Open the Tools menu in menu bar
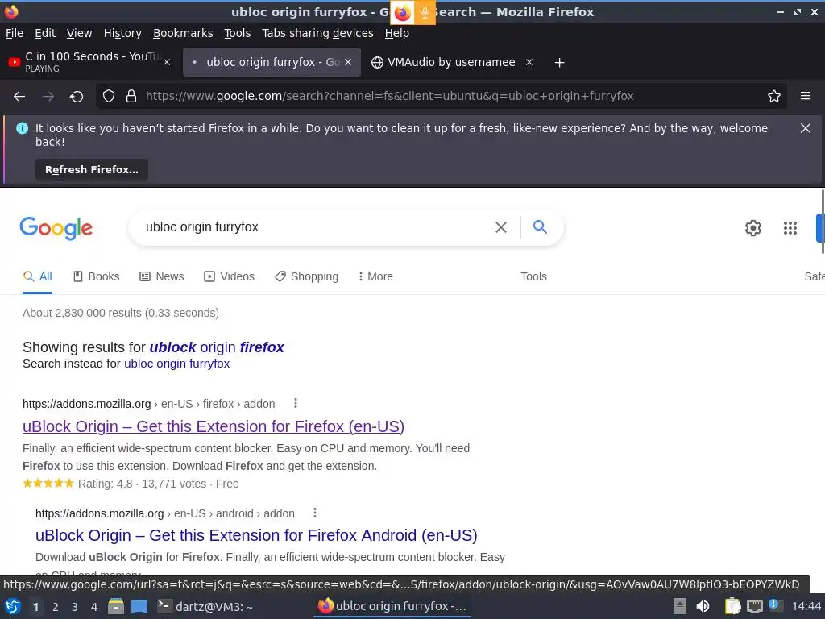 click(x=238, y=33)
